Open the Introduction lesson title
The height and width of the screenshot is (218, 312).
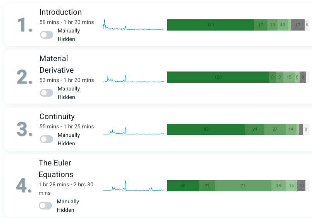tap(60, 12)
